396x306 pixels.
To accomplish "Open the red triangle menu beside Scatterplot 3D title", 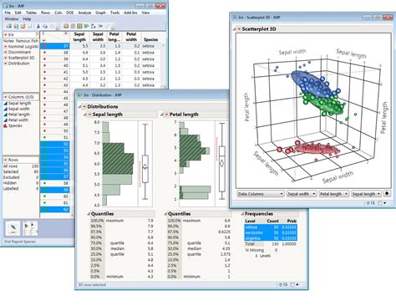I will [239, 29].
